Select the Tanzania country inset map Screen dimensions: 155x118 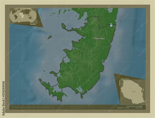coord(133,92)
